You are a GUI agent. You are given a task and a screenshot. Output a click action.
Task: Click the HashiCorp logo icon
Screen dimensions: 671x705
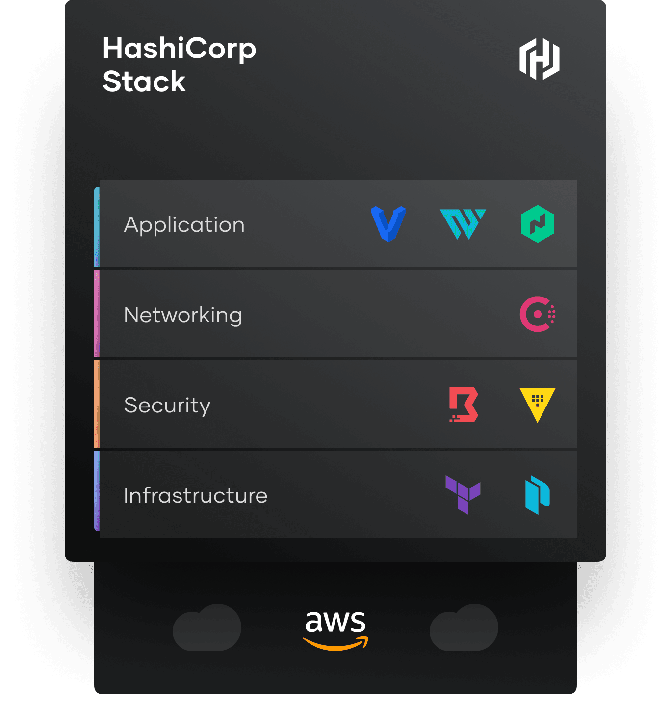540,59
